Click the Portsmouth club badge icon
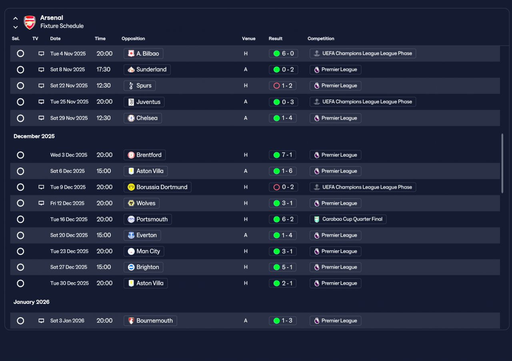The width and height of the screenshot is (512, 361). click(x=131, y=219)
